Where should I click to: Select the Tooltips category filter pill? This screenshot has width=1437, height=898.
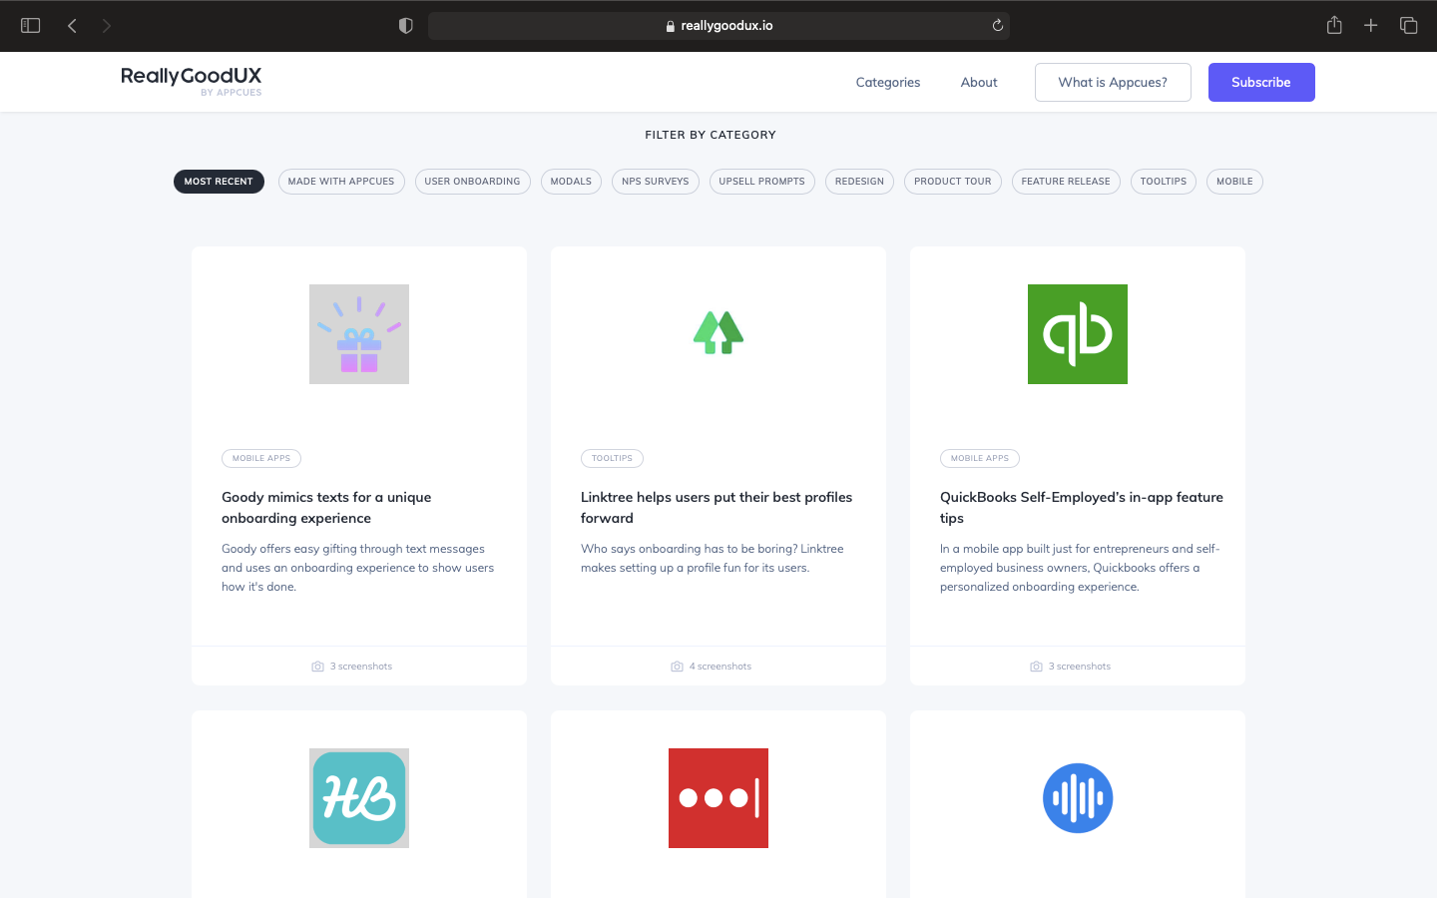1164,182
